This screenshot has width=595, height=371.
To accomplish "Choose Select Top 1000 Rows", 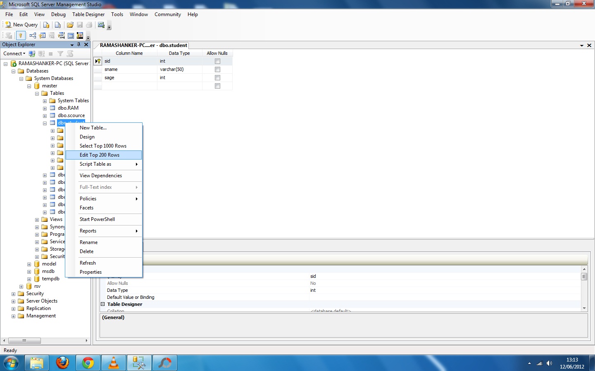I will (104, 146).
